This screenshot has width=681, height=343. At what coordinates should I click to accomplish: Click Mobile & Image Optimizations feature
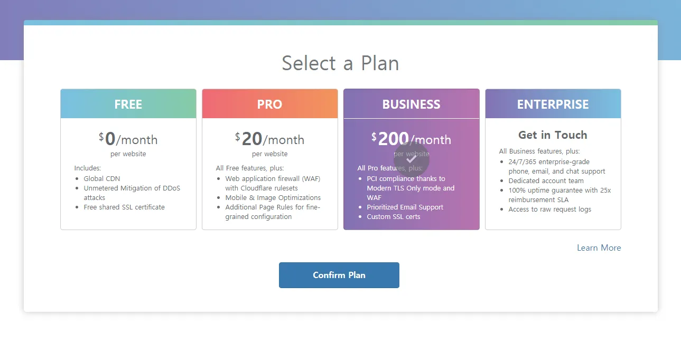pyautogui.click(x=273, y=197)
